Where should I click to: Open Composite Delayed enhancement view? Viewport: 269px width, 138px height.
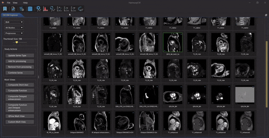pos(20,98)
